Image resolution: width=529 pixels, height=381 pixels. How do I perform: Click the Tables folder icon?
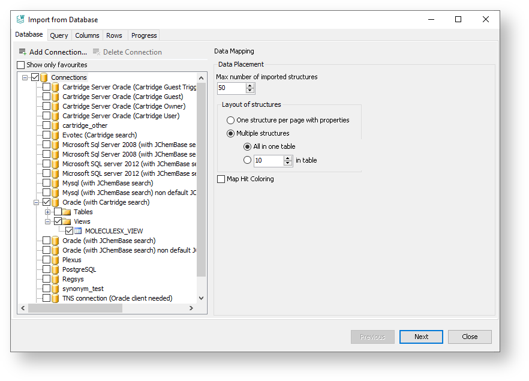coord(67,212)
